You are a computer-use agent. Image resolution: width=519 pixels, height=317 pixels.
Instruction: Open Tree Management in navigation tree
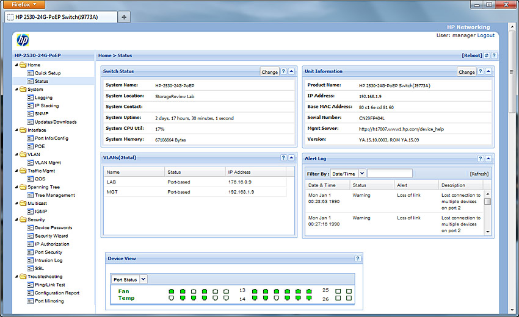[55, 195]
